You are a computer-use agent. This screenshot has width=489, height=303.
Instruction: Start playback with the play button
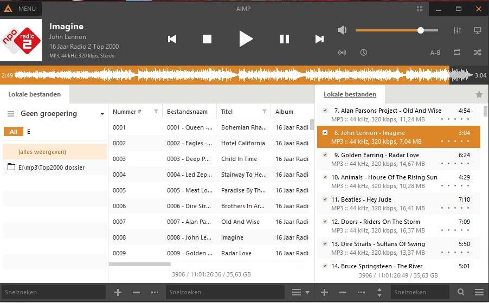coord(246,39)
